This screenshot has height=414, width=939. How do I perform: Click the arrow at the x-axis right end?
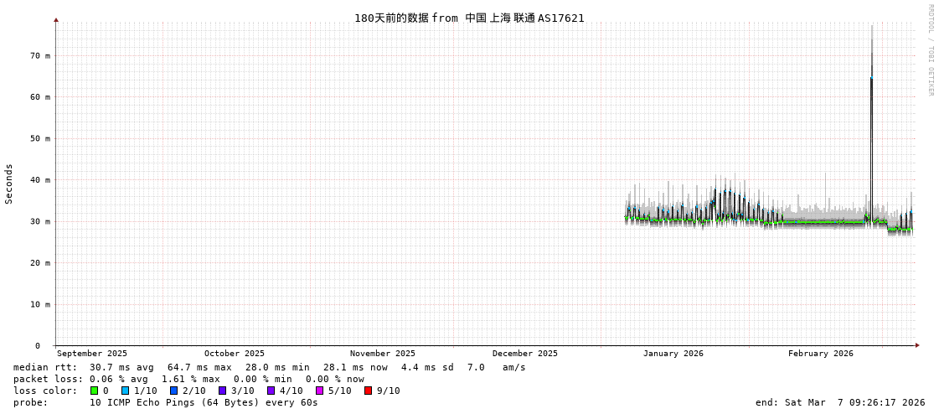pyautogui.click(x=917, y=345)
